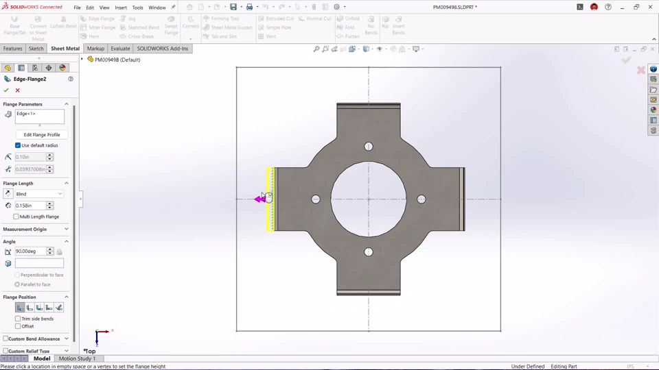Screen dimensions: 659x370
Task: Open the PropertyManager help icon
Action: click(x=70, y=79)
